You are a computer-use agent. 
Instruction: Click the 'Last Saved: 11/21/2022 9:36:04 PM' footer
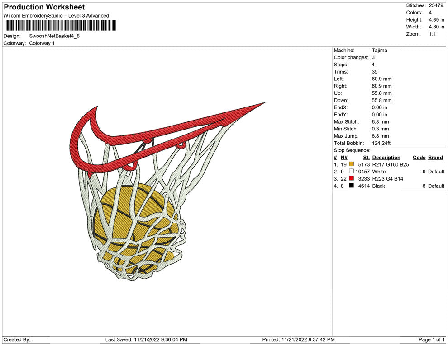146,339
